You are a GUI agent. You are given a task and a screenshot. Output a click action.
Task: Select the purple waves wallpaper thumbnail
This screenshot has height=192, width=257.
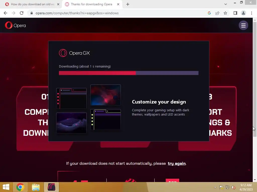tap(71, 123)
